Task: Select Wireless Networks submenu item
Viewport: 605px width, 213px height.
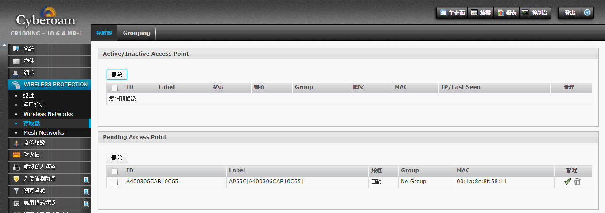Action: click(x=48, y=114)
